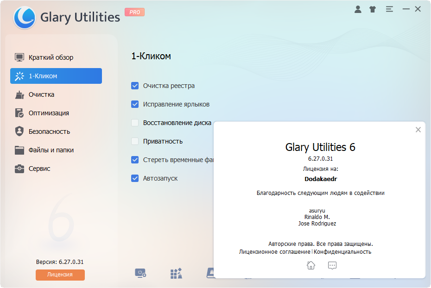The height and width of the screenshot is (288, 431).
Task: Select Безопасность in the sidebar
Action: (49, 131)
